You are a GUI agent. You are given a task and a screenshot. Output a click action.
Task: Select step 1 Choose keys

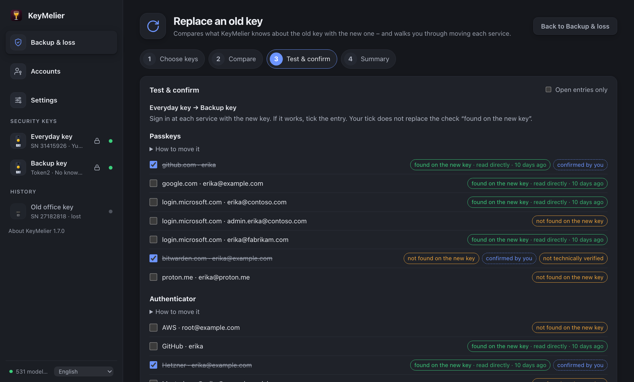(x=172, y=59)
